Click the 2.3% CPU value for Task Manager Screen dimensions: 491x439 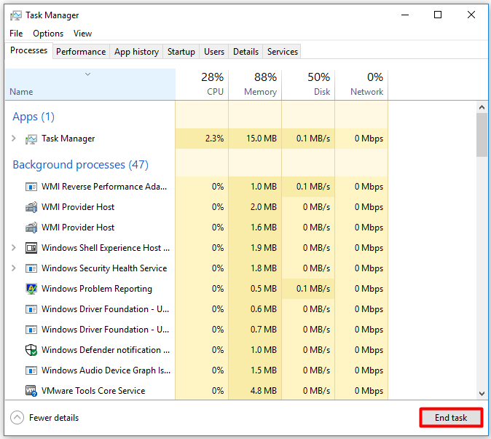pyautogui.click(x=214, y=139)
